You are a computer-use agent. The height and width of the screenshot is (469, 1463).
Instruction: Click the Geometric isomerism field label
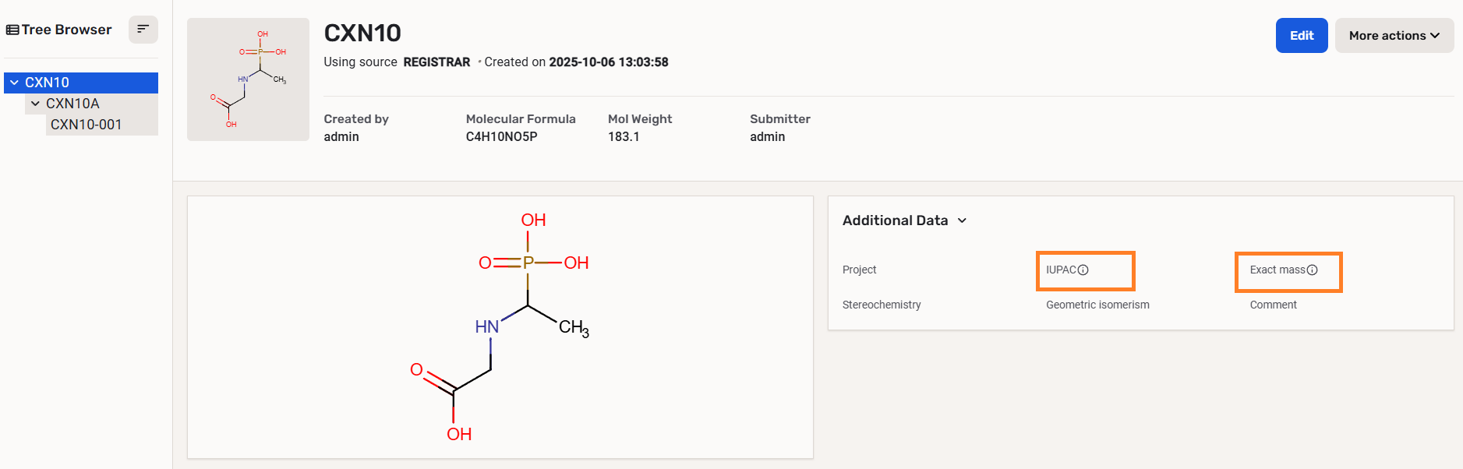[1097, 305]
